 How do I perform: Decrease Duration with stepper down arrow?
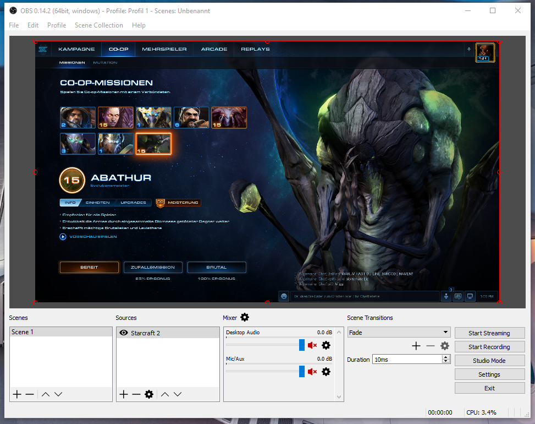pos(445,361)
